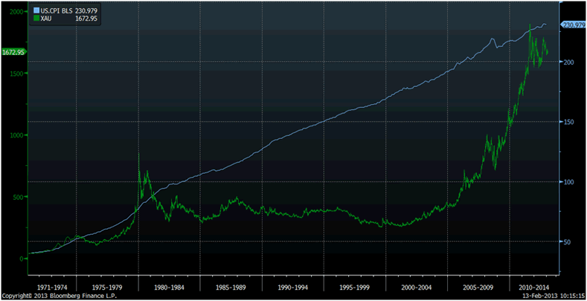Image resolution: width=587 pixels, height=301 pixels.
Task: Click the green 1672.95 left-axis value tag
Action: [13, 52]
